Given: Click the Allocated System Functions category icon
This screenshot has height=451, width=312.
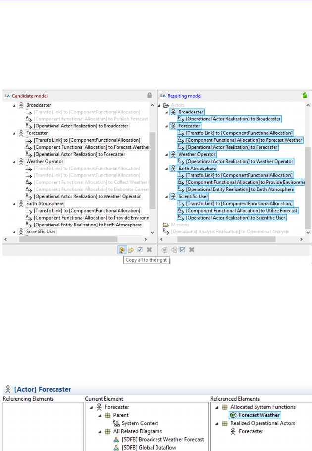Looking at the screenshot, I should click(225, 407).
